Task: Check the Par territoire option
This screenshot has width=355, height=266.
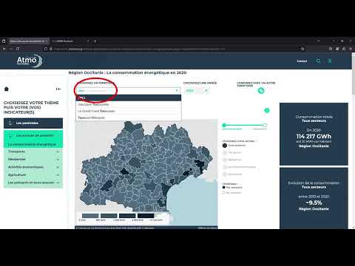Action: click(224, 188)
